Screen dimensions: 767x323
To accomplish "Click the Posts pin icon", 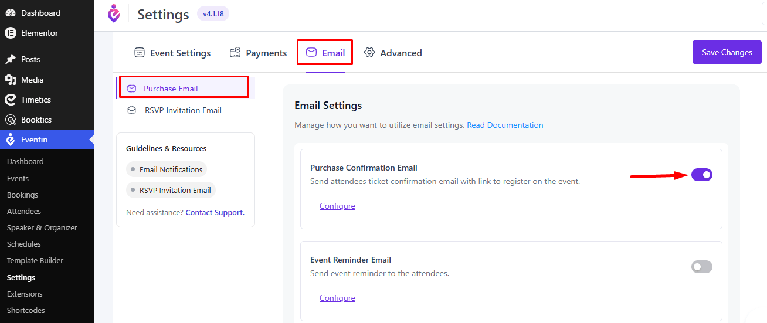I will pos(11,59).
